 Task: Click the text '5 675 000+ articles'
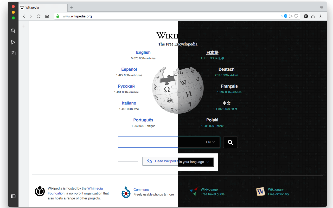(143, 58)
